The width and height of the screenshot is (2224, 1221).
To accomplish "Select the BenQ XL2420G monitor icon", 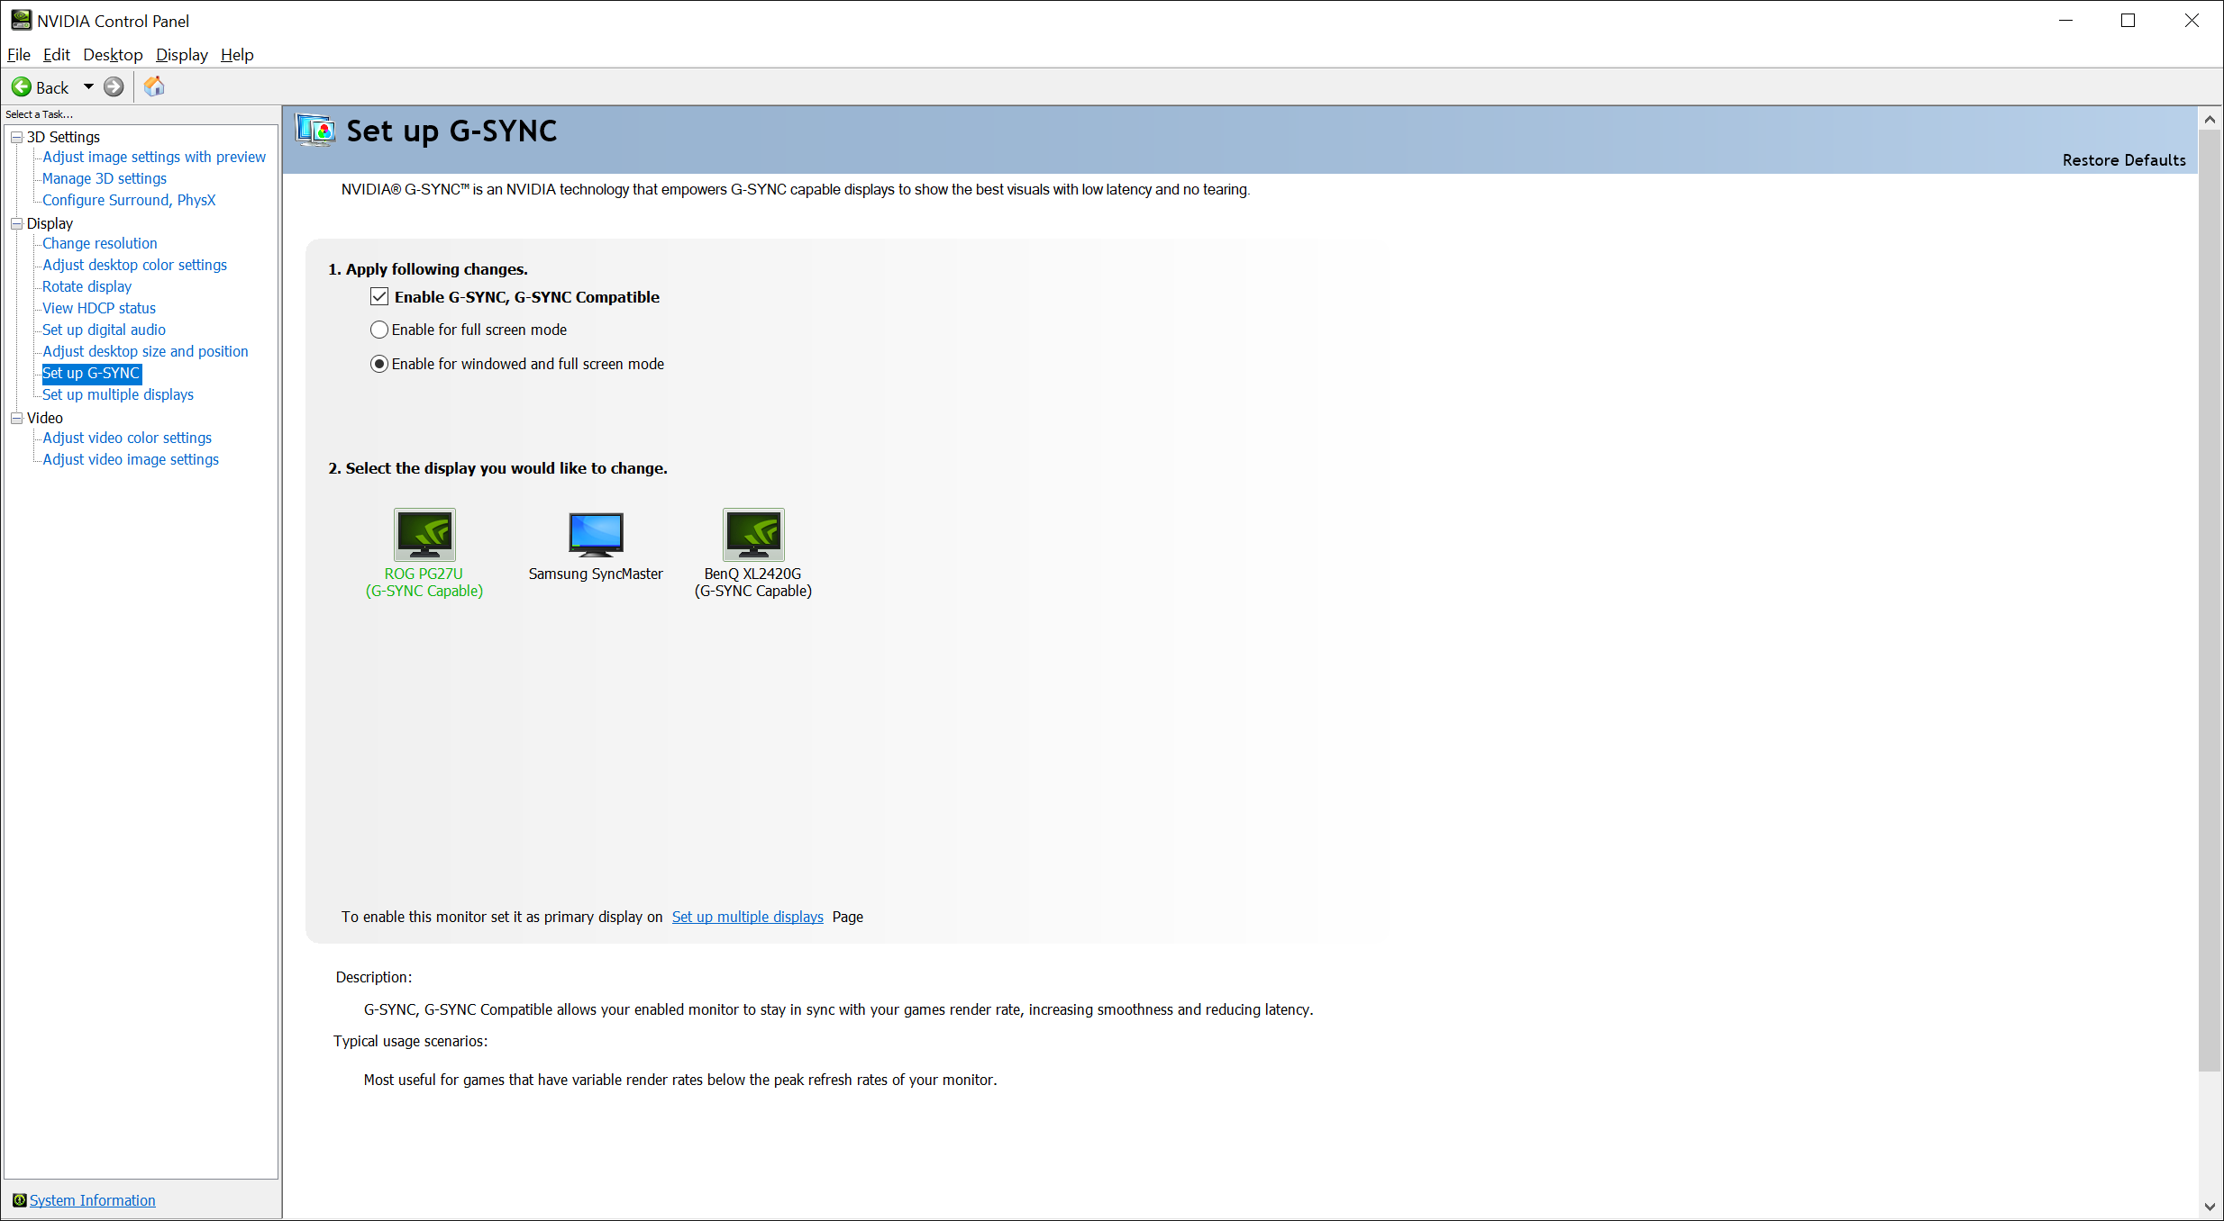I will tap(753, 534).
